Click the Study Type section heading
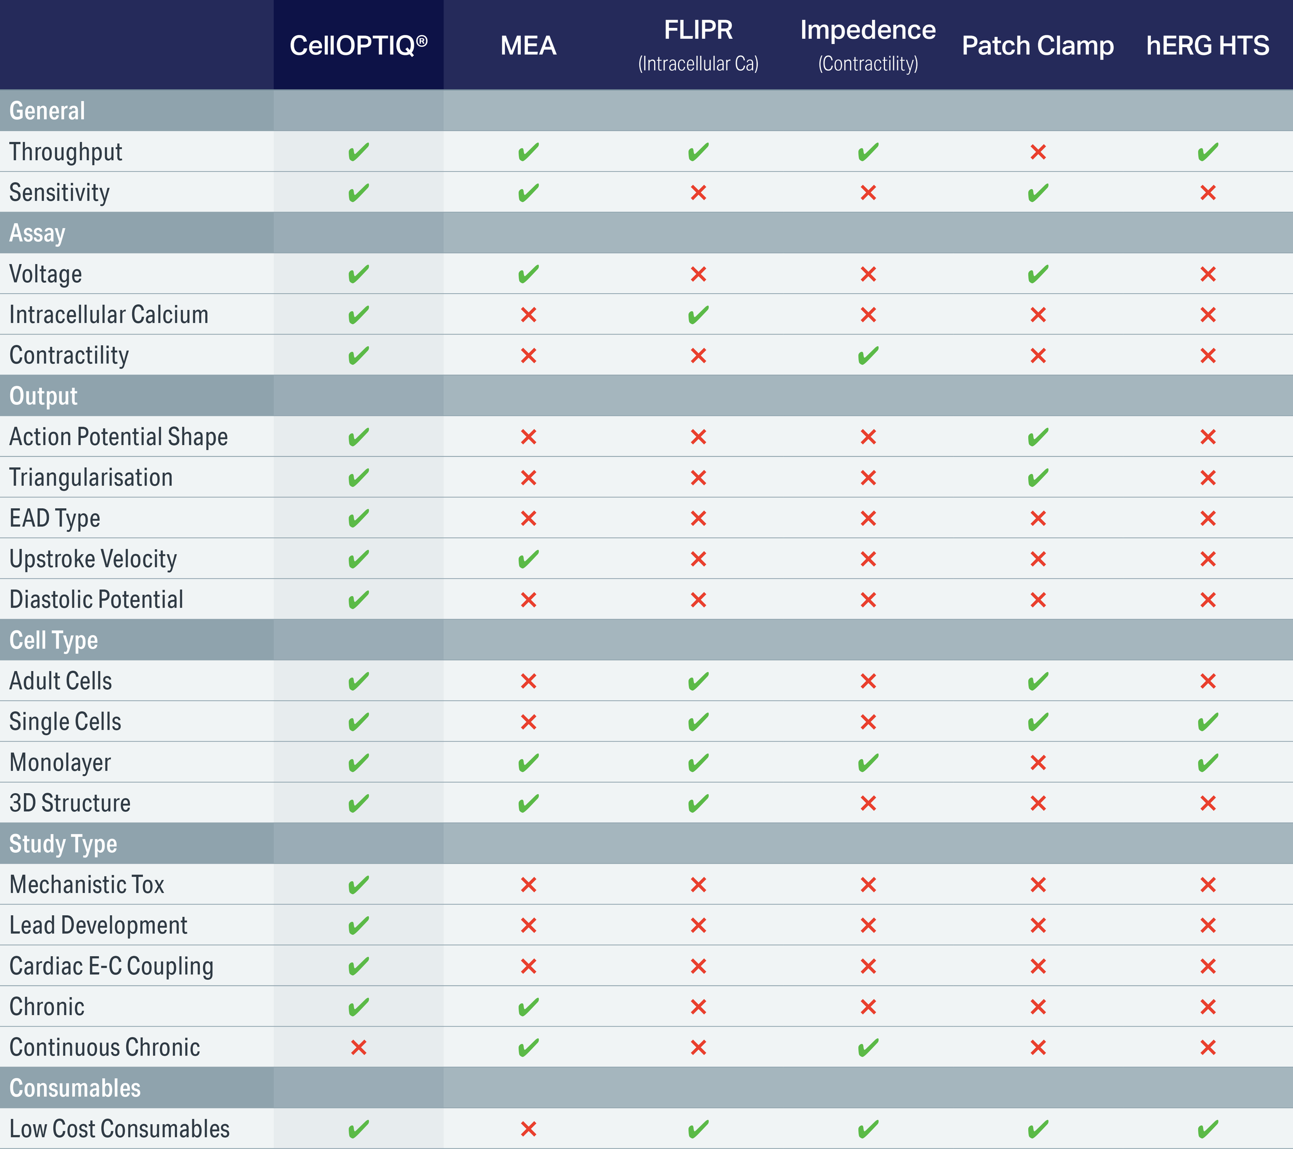This screenshot has width=1293, height=1149. 63,843
